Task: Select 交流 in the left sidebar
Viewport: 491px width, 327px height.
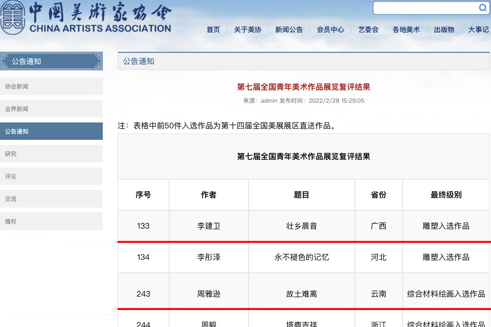Action: pyautogui.click(x=51, y=199)
